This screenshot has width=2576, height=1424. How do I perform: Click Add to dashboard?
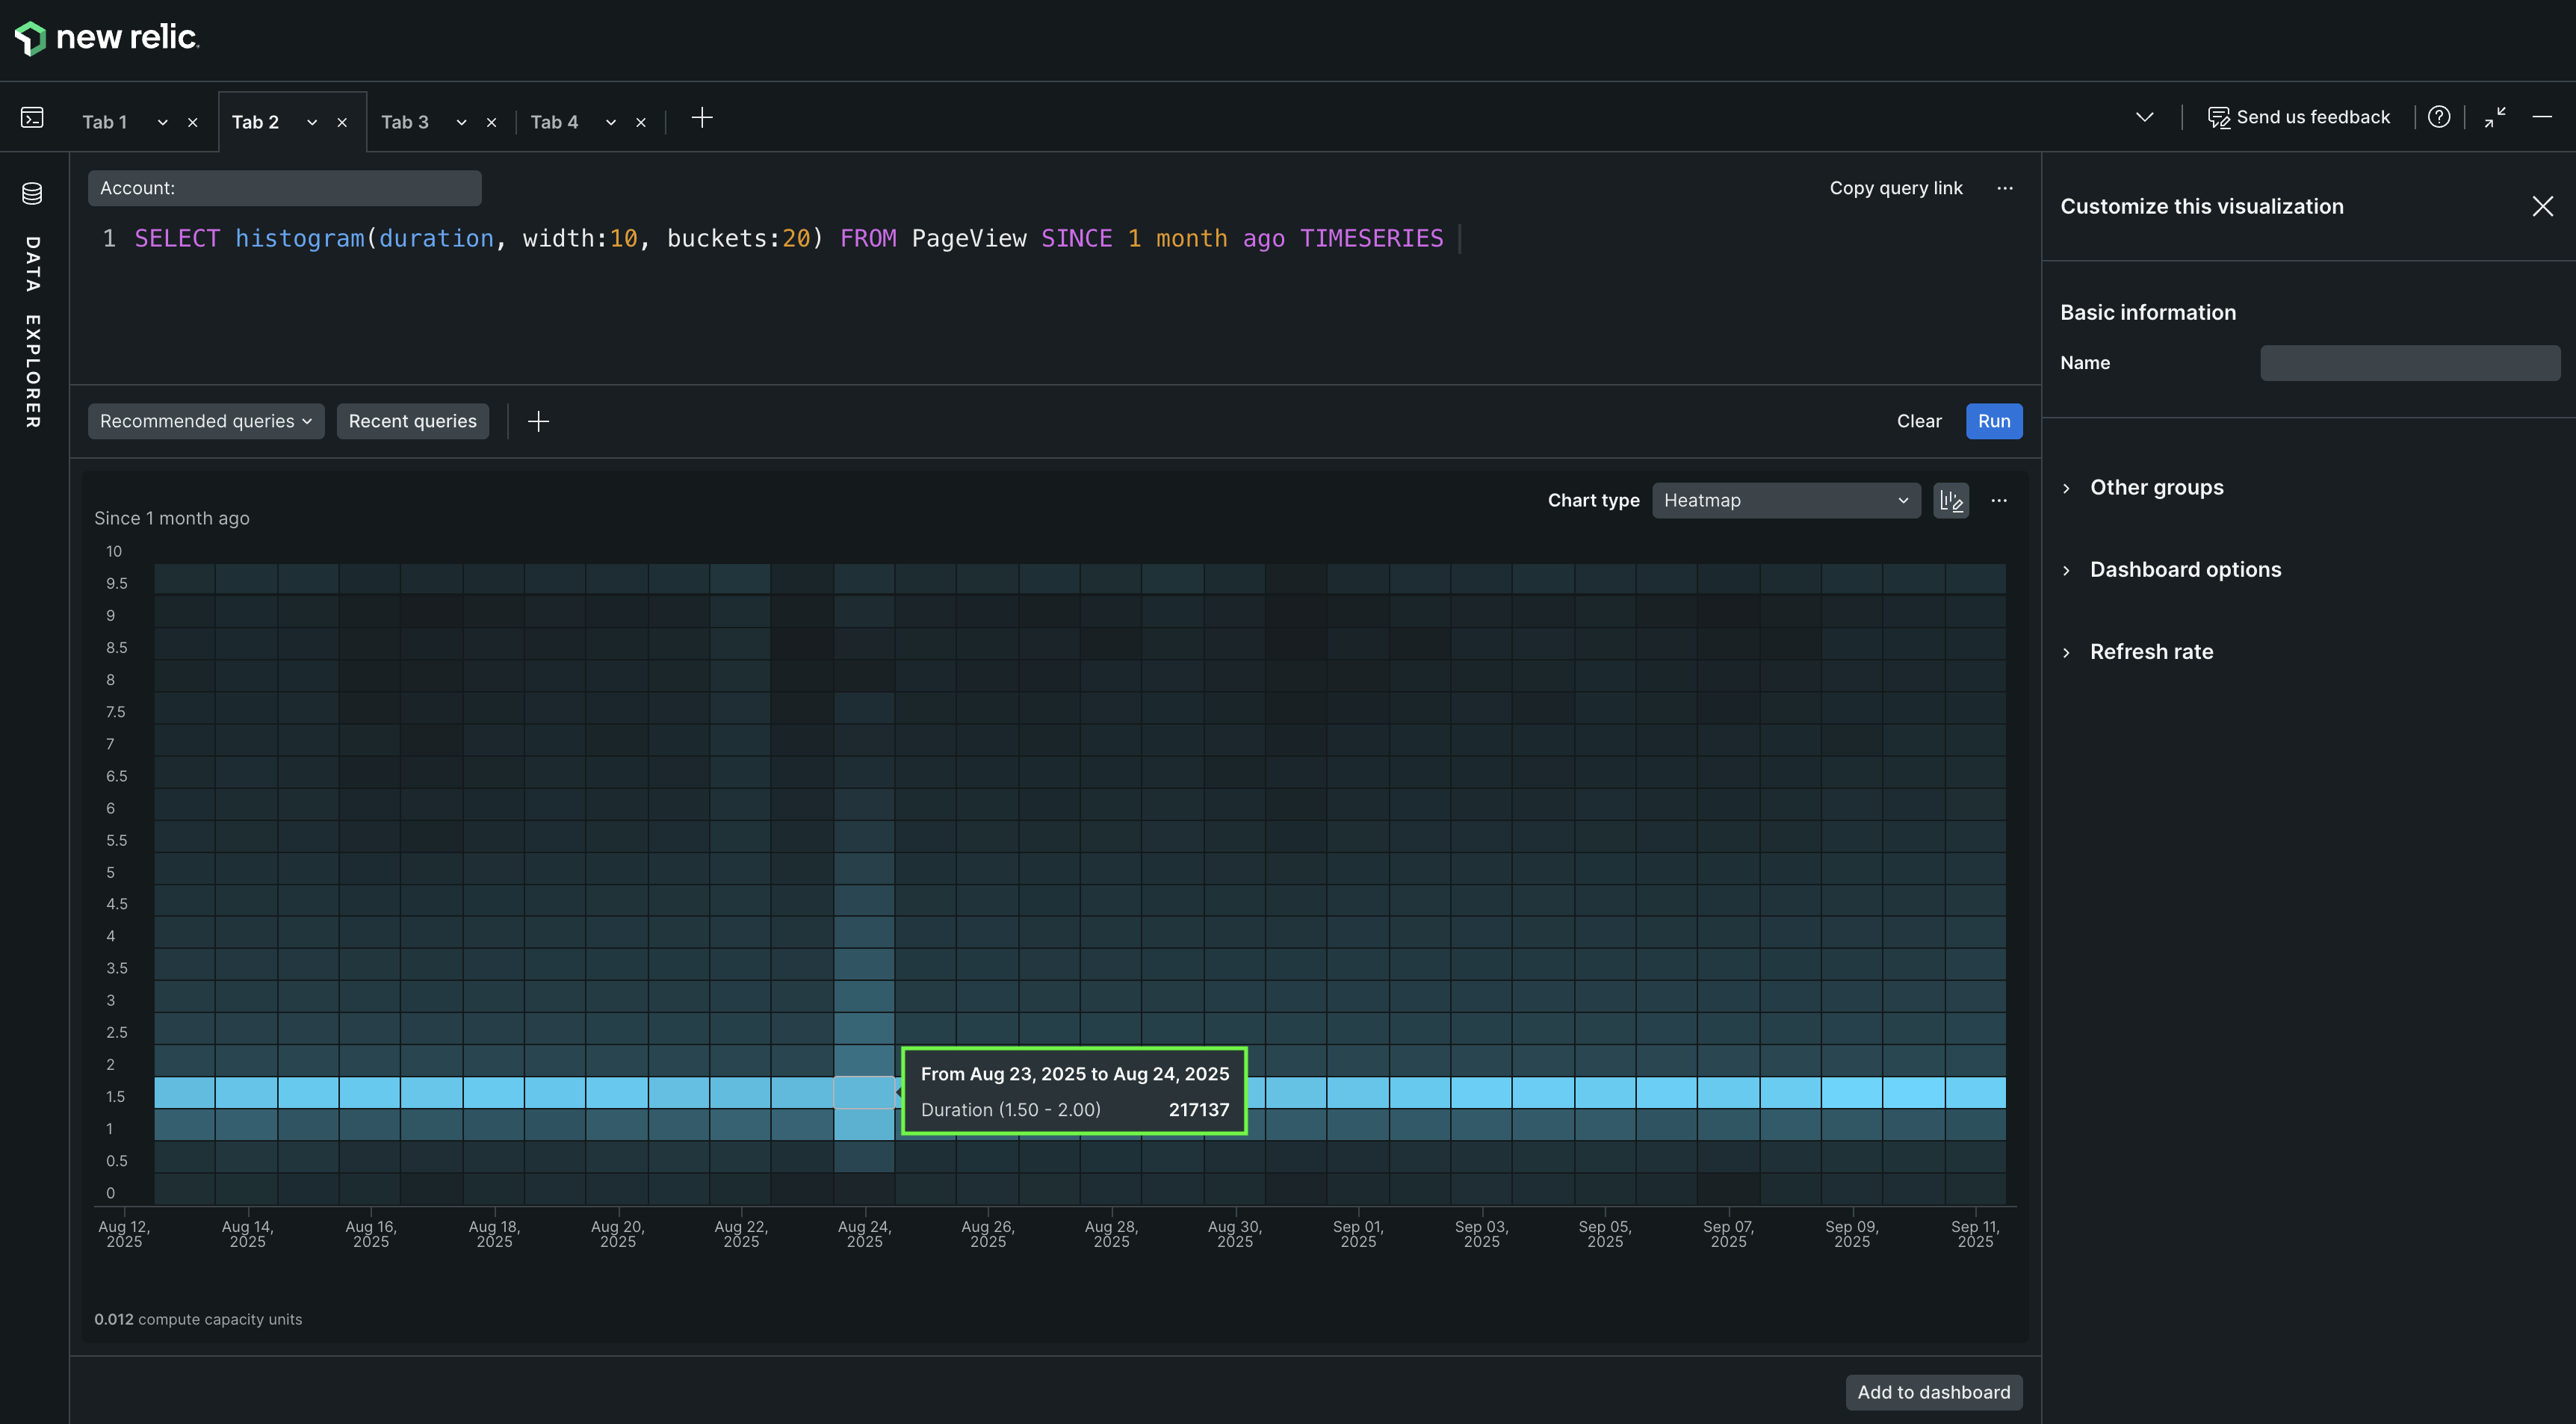tap(1933, 1391)
